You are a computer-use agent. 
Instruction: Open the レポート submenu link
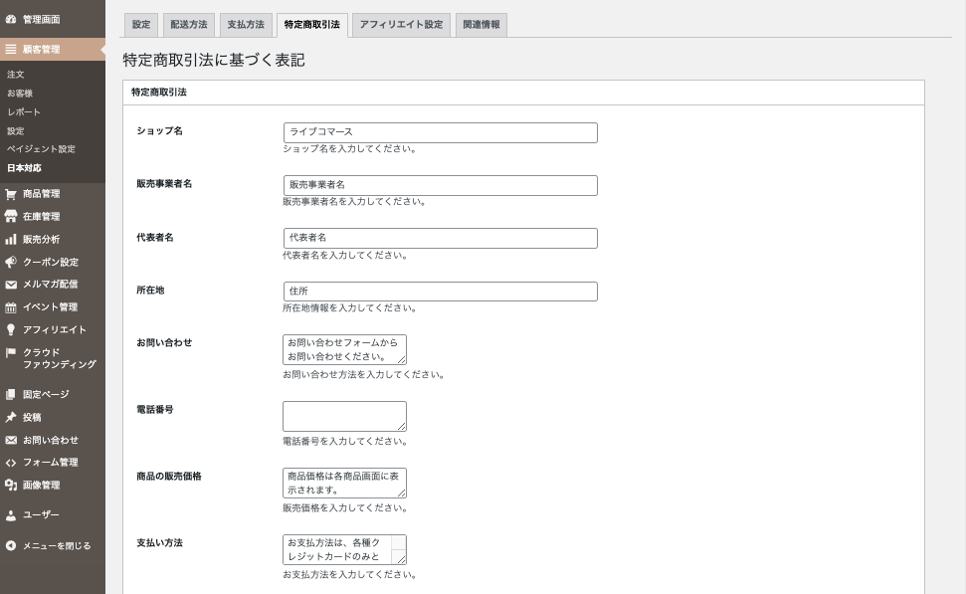[24, 112]
